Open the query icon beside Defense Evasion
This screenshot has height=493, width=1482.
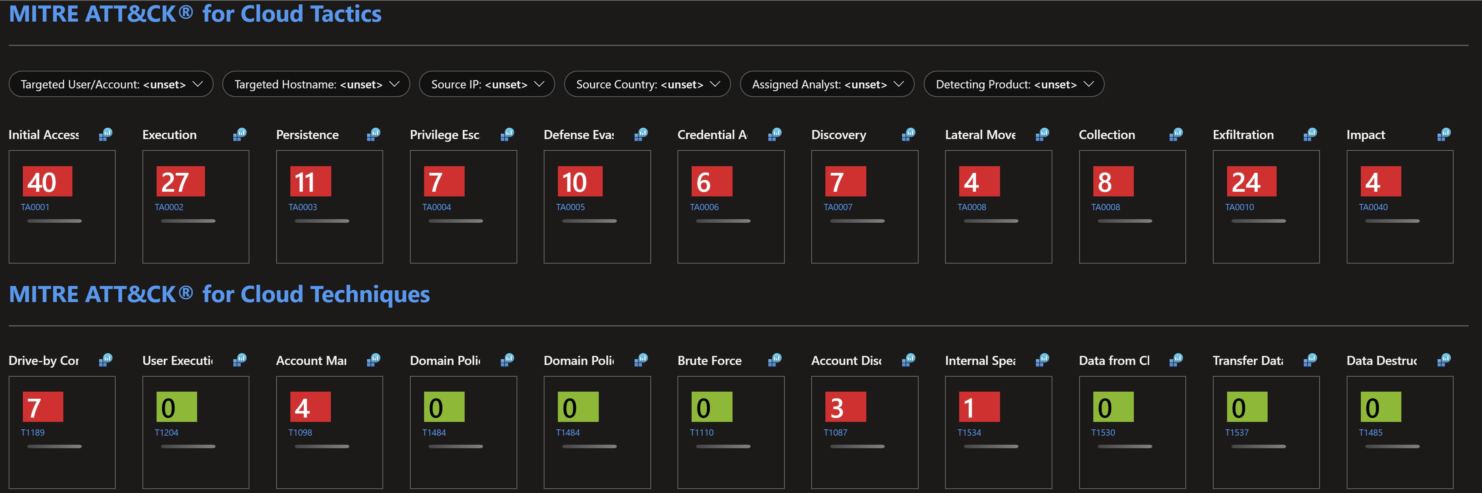(x=642, y=134)
